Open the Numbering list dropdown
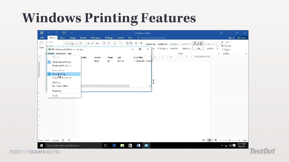 [x=118, y=43]
